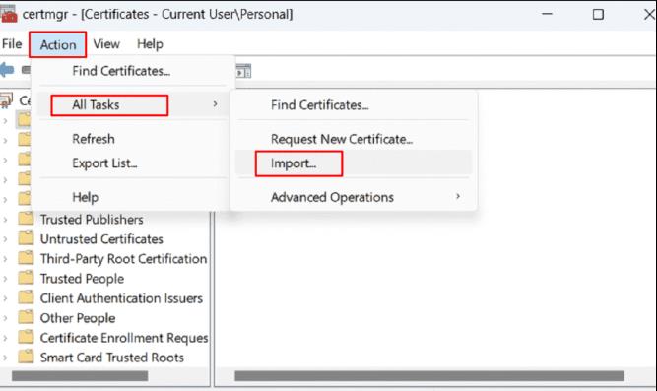Select Other People folder

78,318
